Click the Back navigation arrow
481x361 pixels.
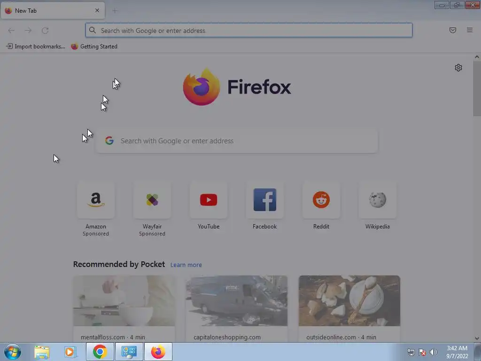click(x=11, y=31)
